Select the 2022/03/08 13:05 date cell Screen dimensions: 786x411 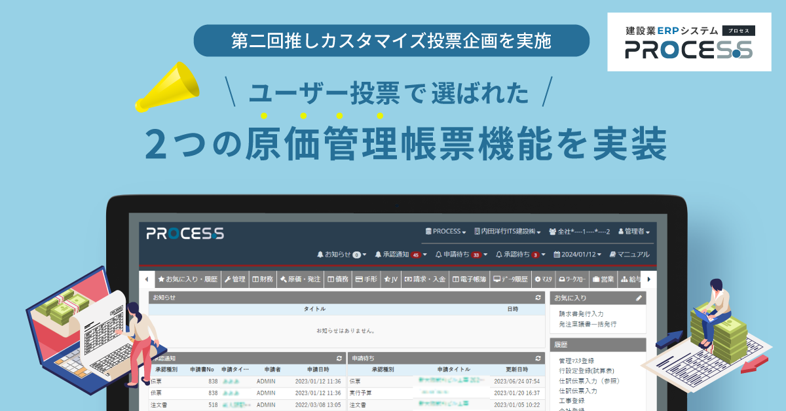tap(318, 405)
